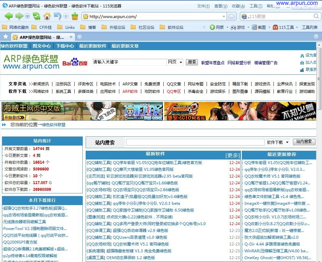Click 工具列表 in the toolbar
Screen dimensions: 322x262
coord(310,27)
